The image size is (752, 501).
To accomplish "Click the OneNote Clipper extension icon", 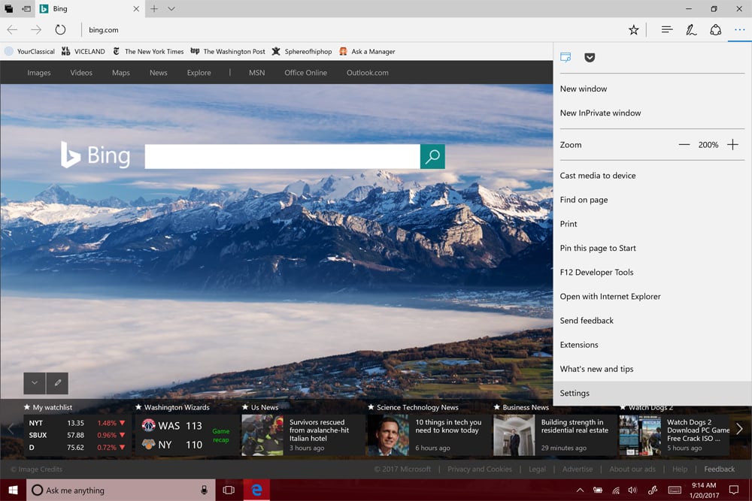I will click(x=566, y=58).
